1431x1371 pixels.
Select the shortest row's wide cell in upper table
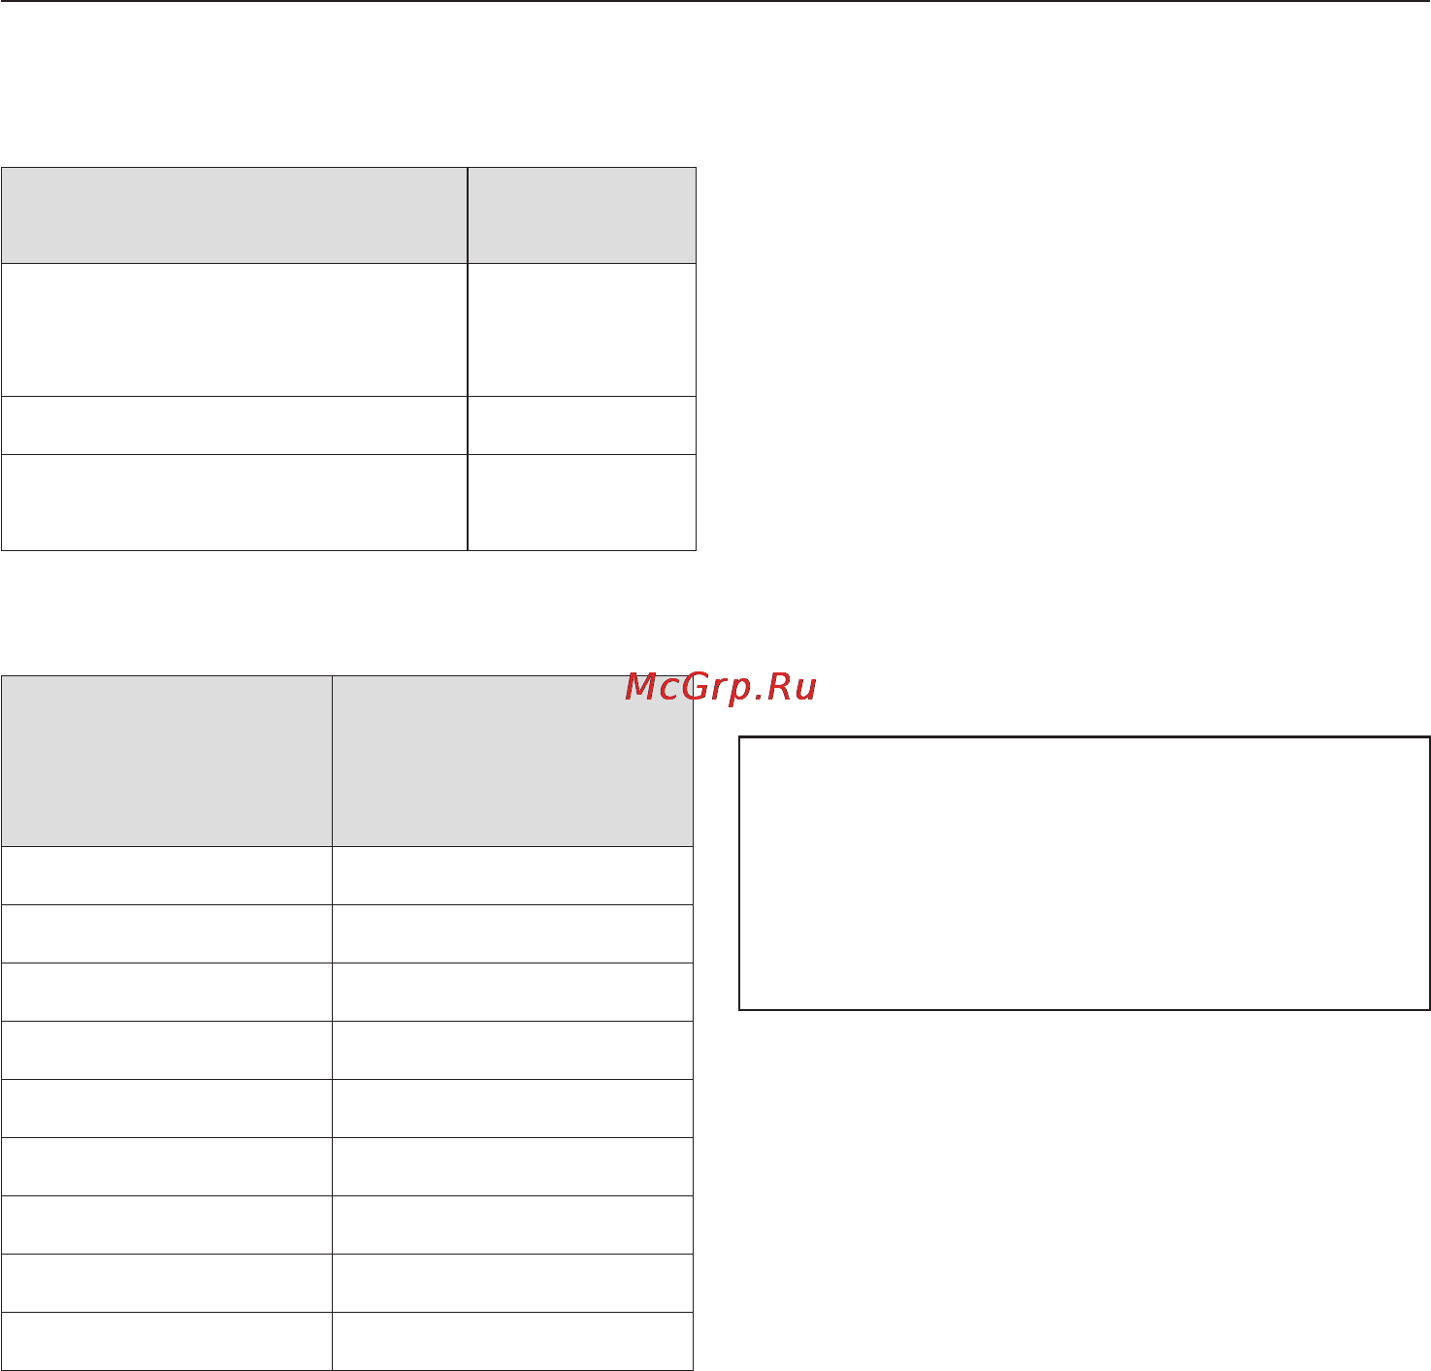pos(234,425)
